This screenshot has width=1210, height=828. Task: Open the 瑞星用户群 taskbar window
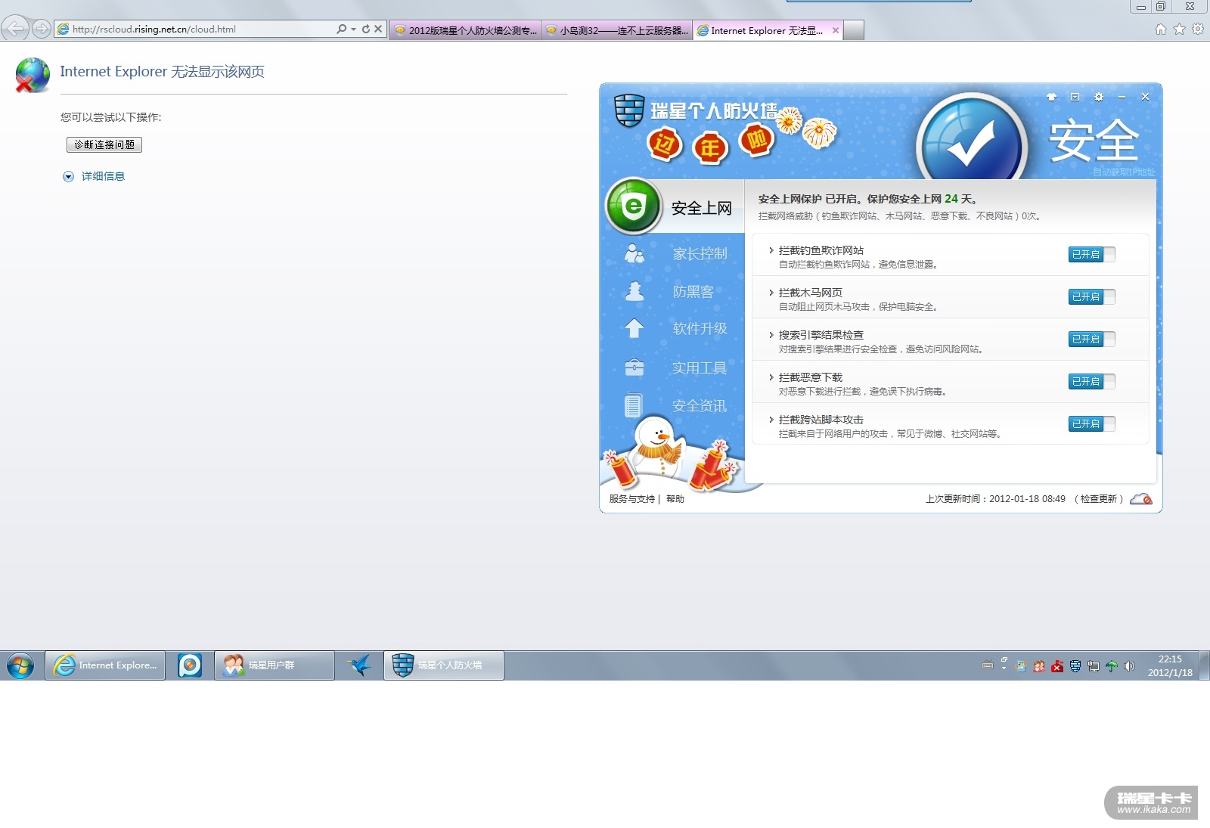(275, 665)
